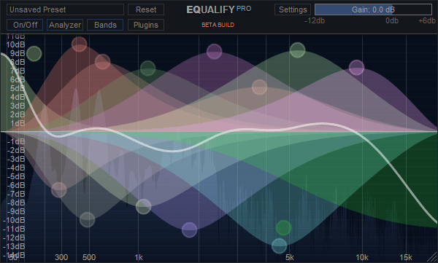Select the pale green band node at 9dB near 5k
The height and width of the screenshot is (263, 438).
298,50
